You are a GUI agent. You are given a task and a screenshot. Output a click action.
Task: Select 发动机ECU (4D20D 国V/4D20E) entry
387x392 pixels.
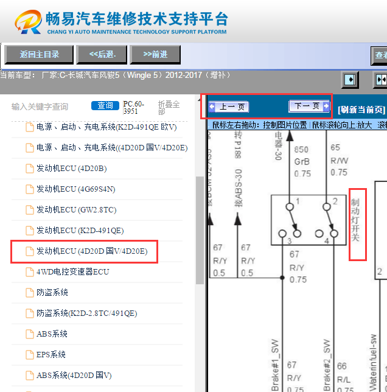pyautogui.click(x=92, y=251)
